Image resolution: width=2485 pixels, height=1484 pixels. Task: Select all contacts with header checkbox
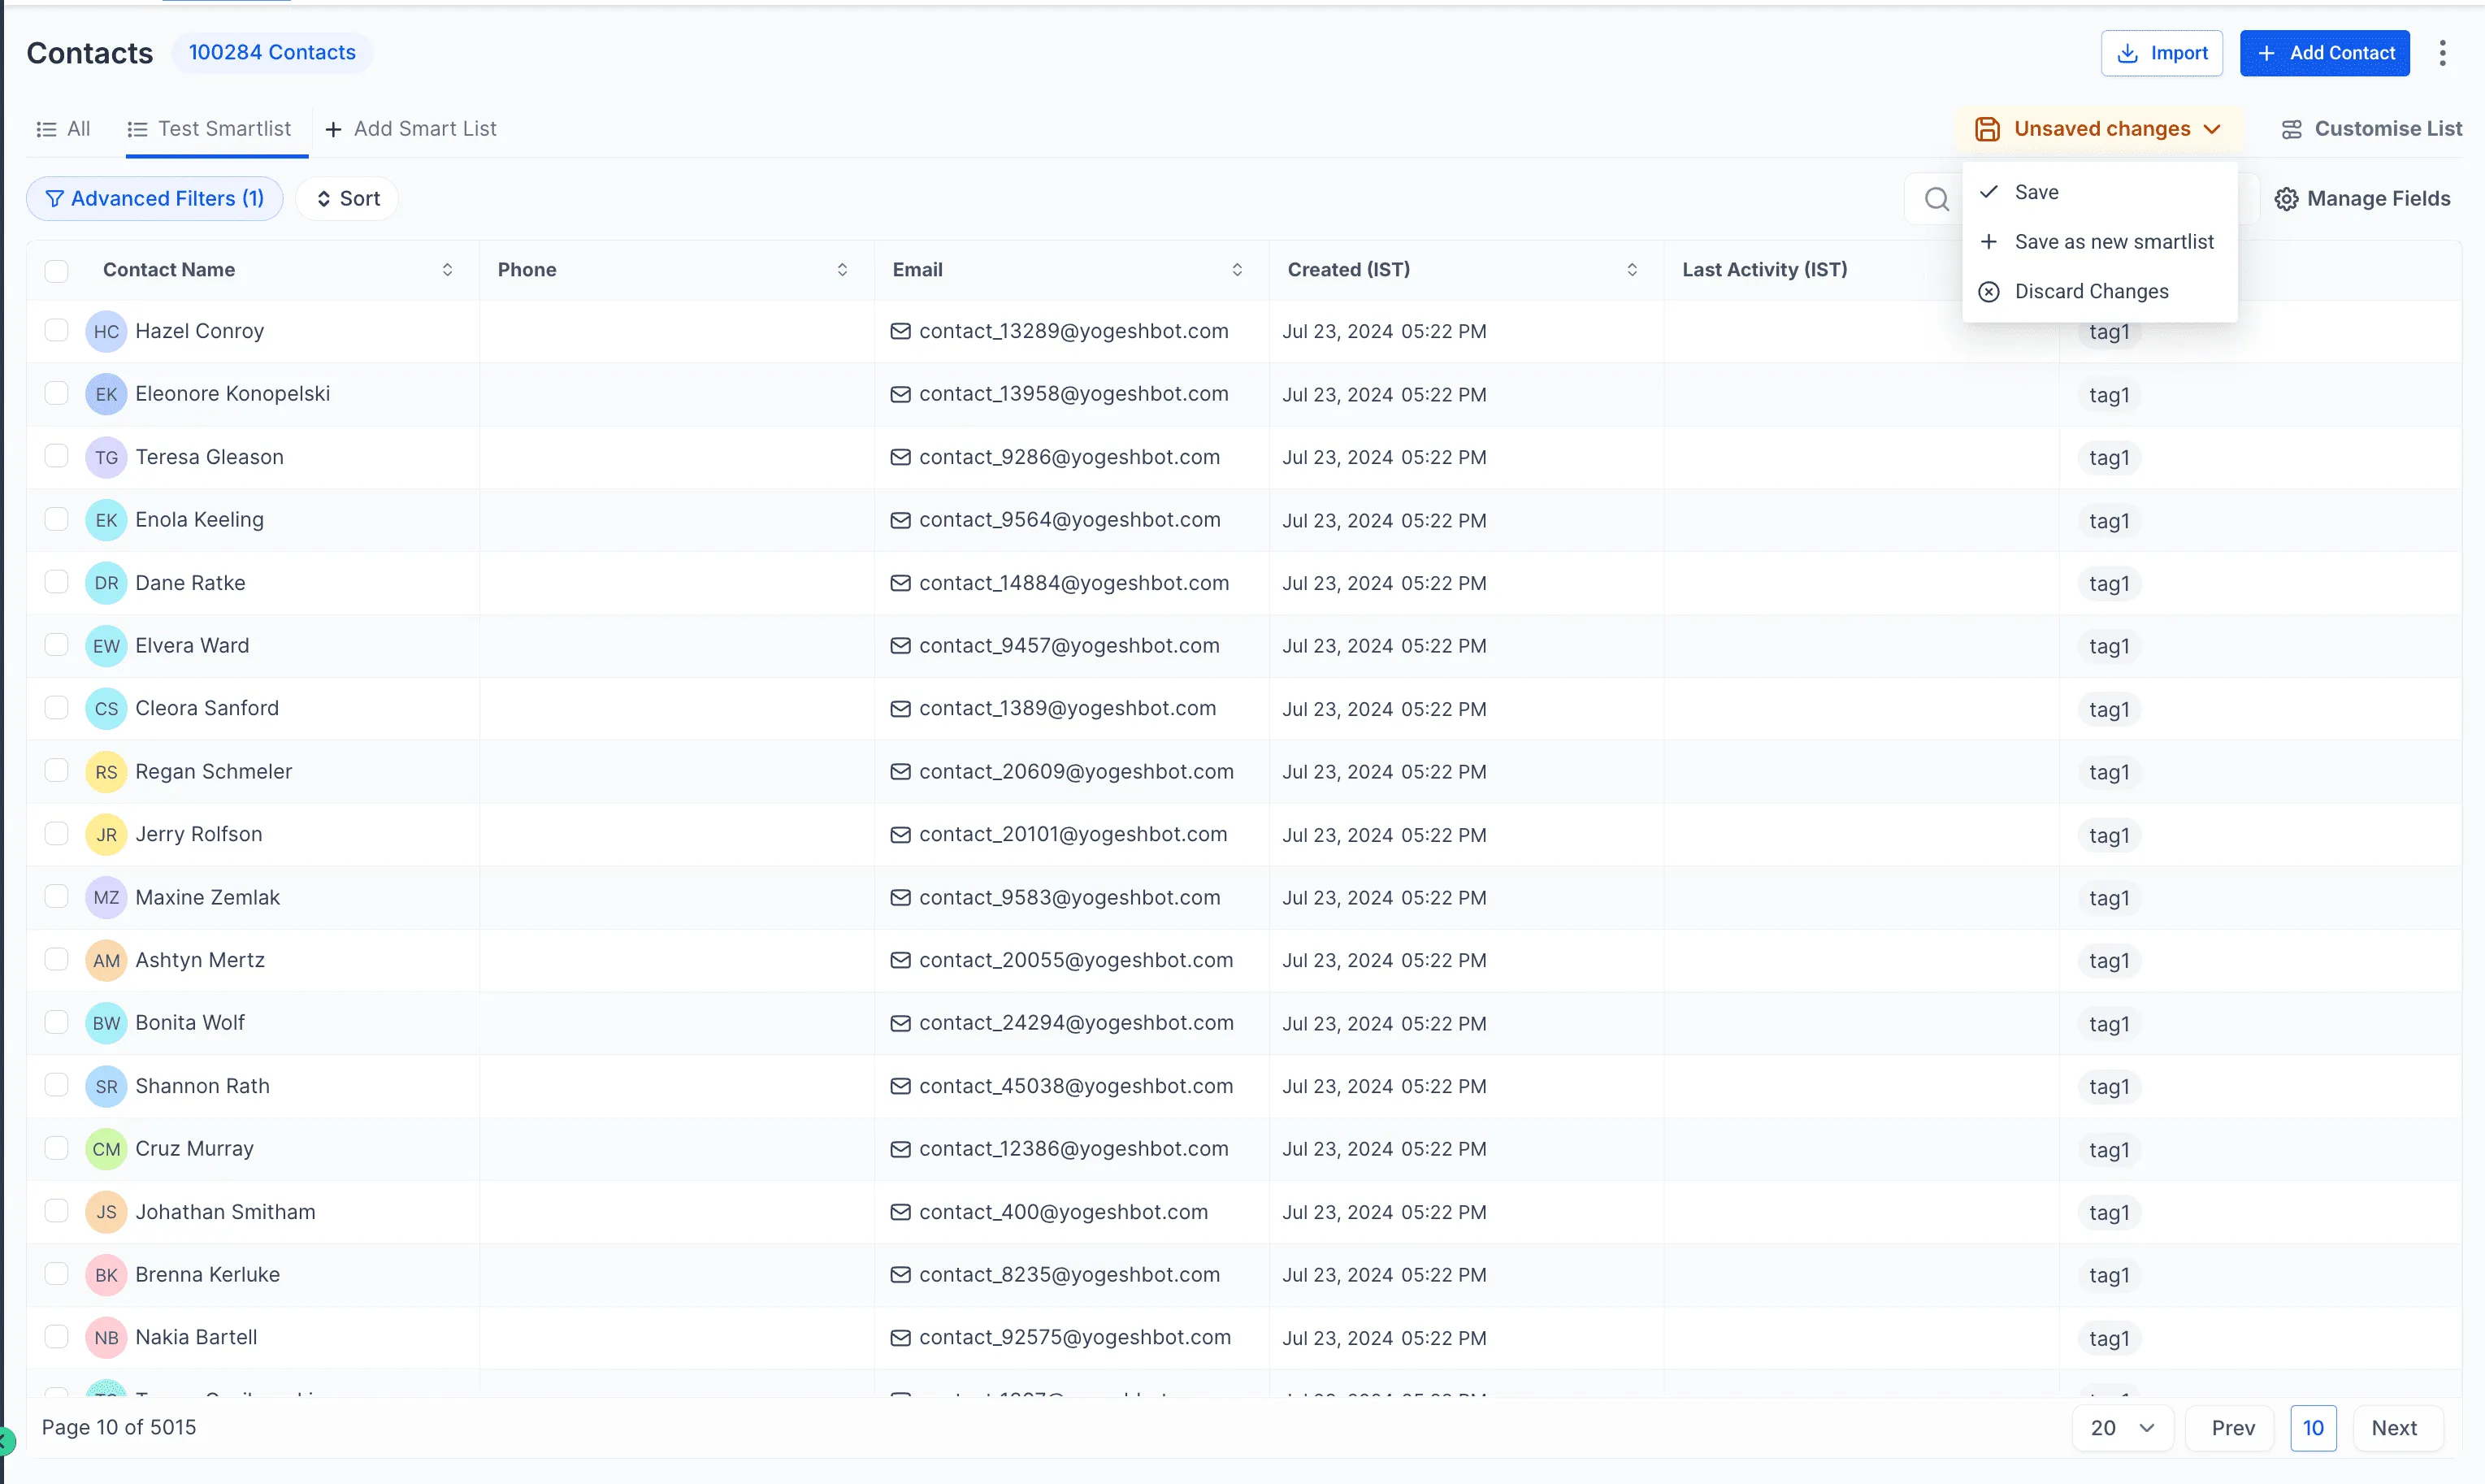57,270
